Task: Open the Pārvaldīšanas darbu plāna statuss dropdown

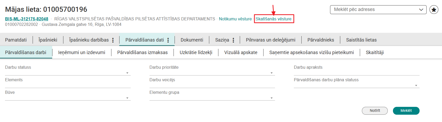Action: click(357, 85)
